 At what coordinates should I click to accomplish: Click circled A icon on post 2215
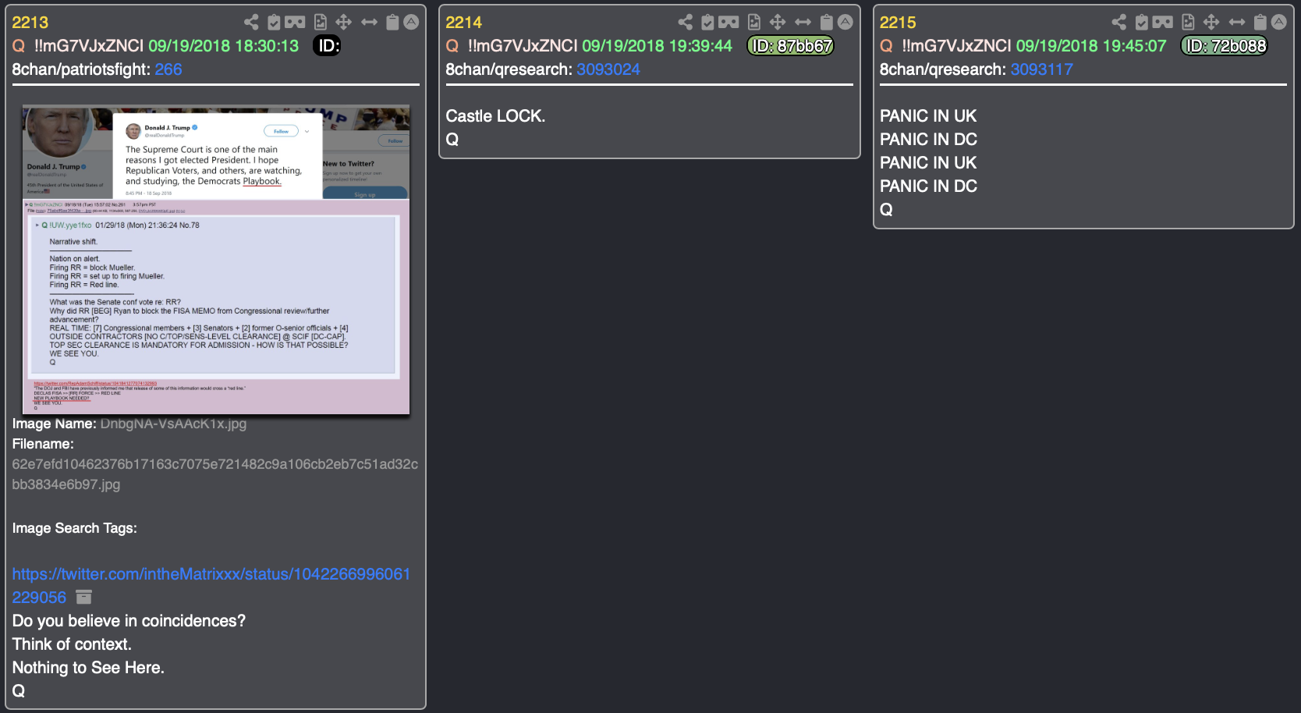point(1279,23)
